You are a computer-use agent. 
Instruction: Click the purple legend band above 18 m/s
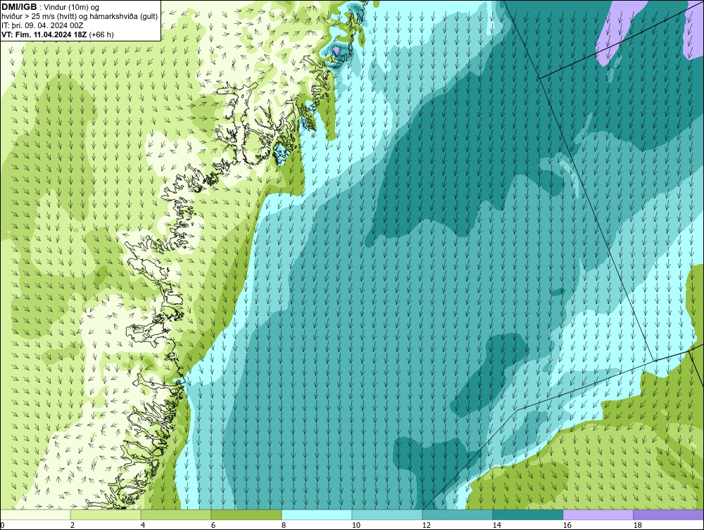click(669, 515)
